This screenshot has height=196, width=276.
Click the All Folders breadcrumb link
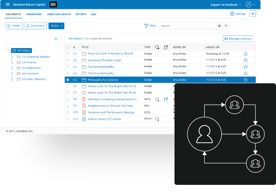pyautogui.click(x=75, y=39)
